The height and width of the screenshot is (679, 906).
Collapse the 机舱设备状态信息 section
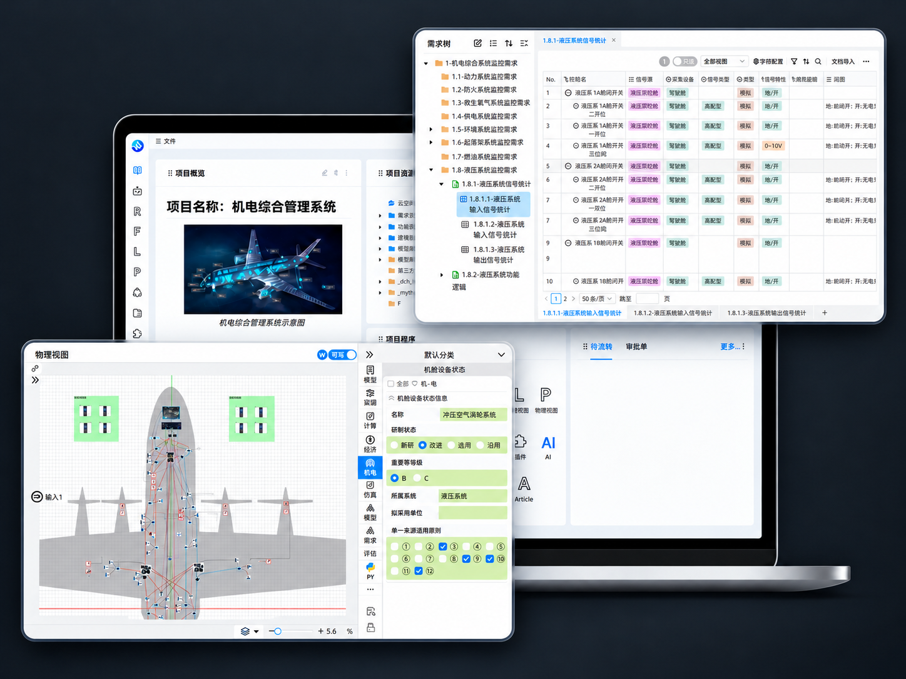[392, 398]
